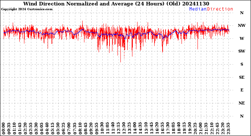Image resolution: width=251 pixels, height=136 pixels.
Task: Click the SW axis label
Action: 242,51
